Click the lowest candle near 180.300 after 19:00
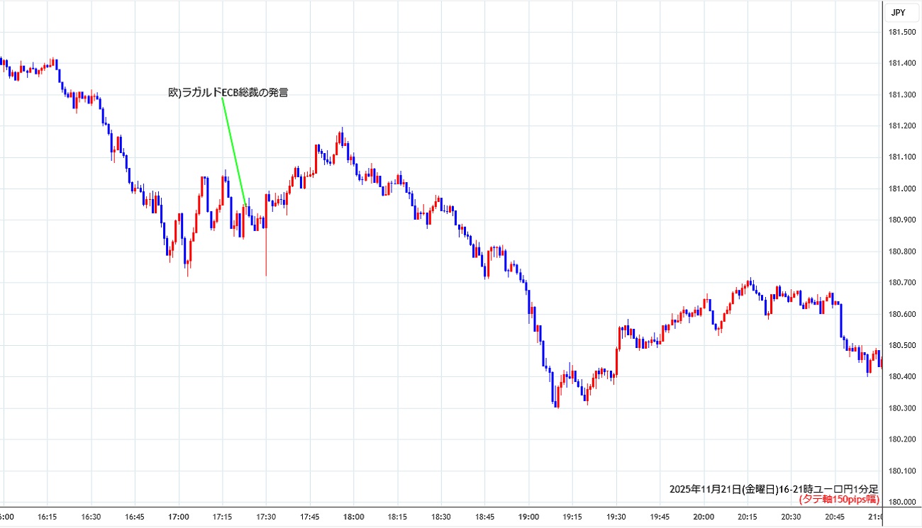 pyautogui.click(x=557, y=397)
